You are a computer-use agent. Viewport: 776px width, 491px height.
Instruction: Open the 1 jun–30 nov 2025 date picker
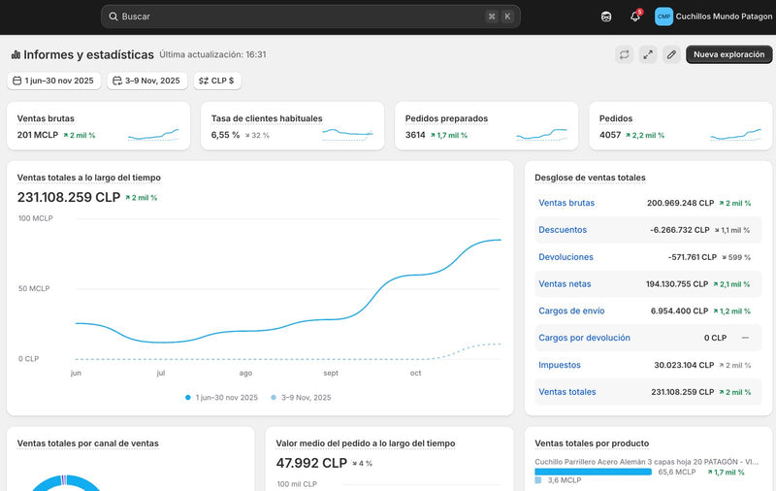click(54, 81)
